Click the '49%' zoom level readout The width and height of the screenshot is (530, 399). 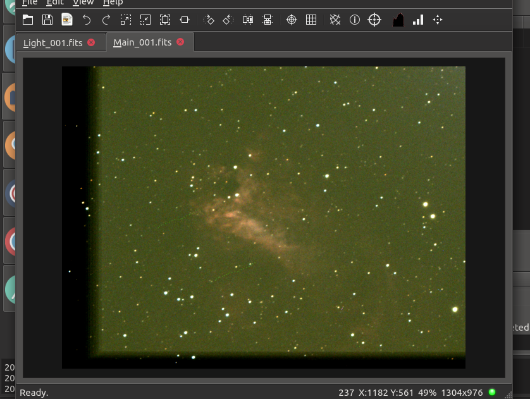pyautogui.click(x=428, y=393)
